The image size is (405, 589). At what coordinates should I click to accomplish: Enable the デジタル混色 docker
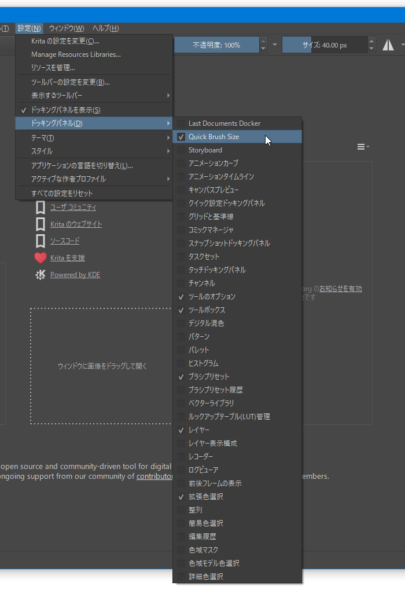point(237,323)
